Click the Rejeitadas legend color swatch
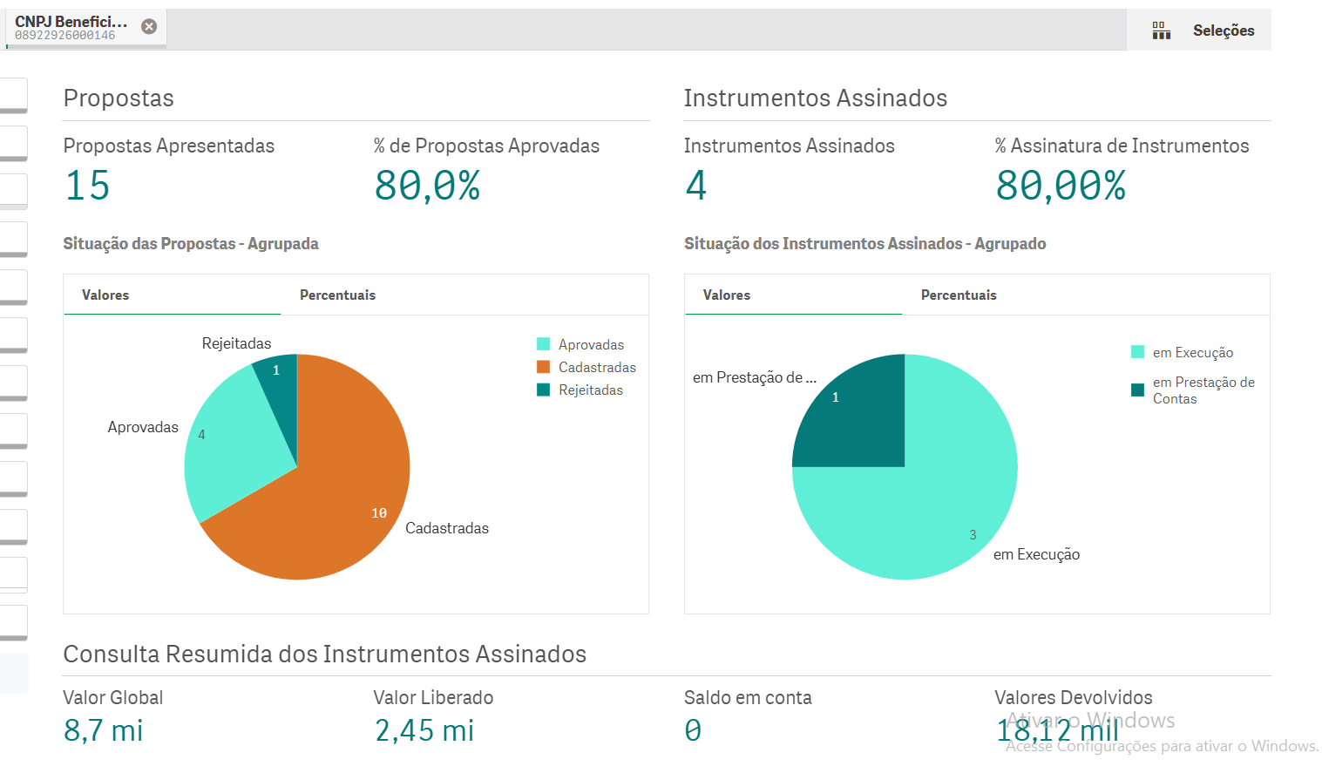Screen dimensions: 1322x773 pos(544,390)
